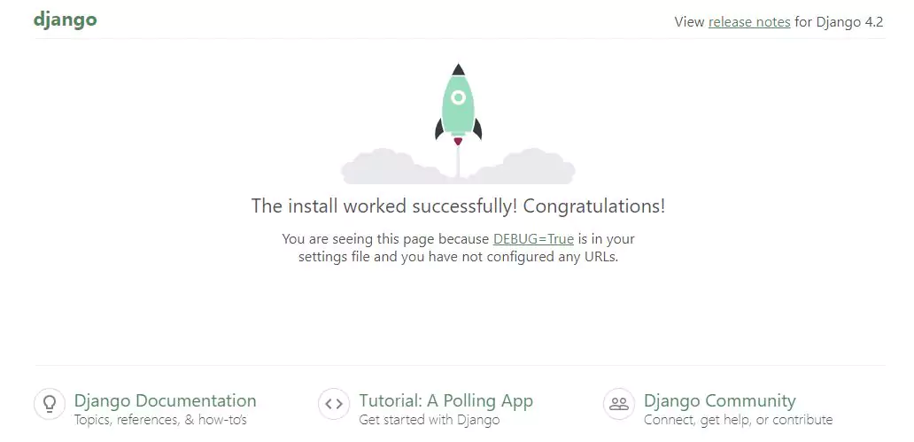Follow the DEBUG=True settings link
Image resolution: width=914 pixels, height=442 pixels.
click(x=533, y=238)
